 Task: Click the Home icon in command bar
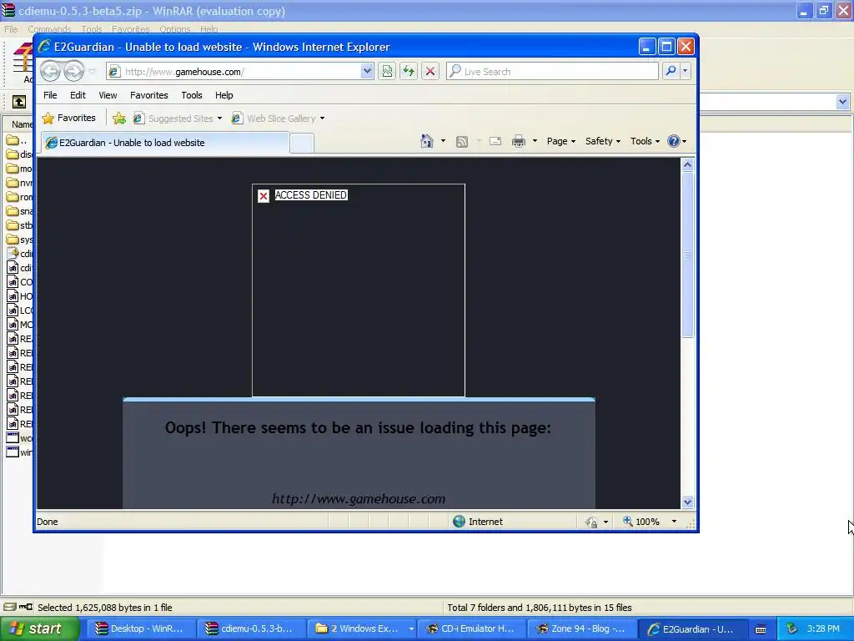[x=427, y=141]
